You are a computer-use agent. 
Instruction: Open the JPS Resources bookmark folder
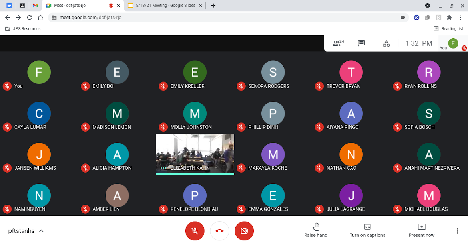pyautogui.click(x=23, y=29)
